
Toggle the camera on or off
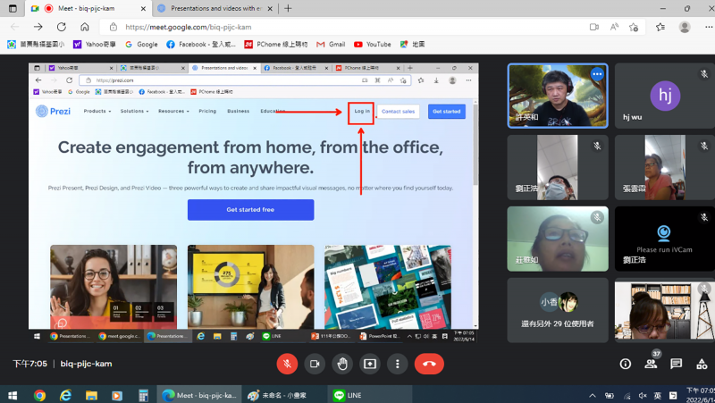[315, 364]
